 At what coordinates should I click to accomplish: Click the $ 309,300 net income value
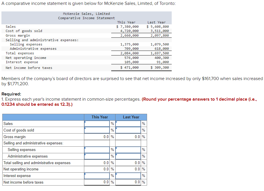pyautogui.click(x=160, y=67)
